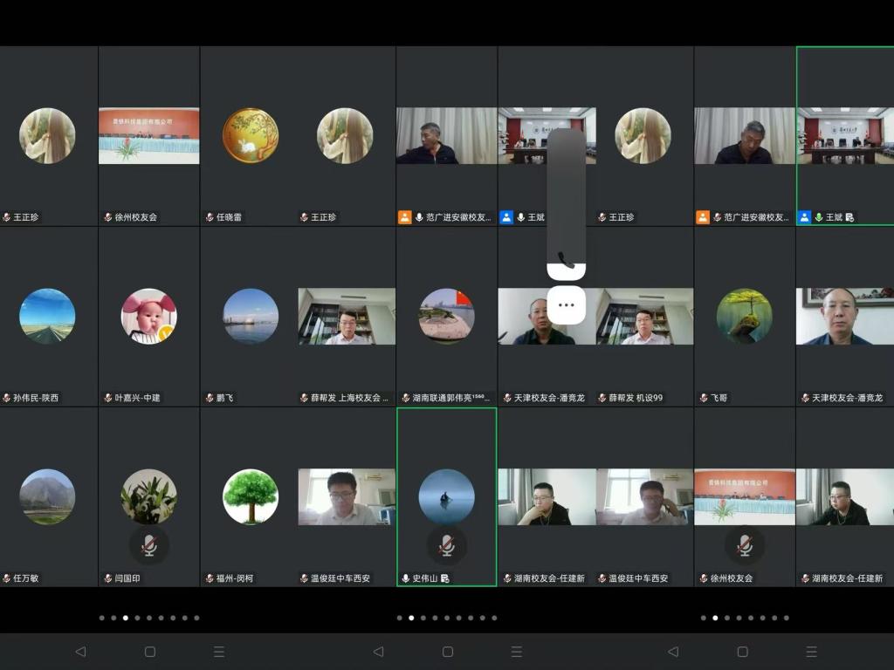894x670 pixels.
Task: Click the muted mic icon beside 孙伟民-陕西
Action: click(x=7, y=398)
